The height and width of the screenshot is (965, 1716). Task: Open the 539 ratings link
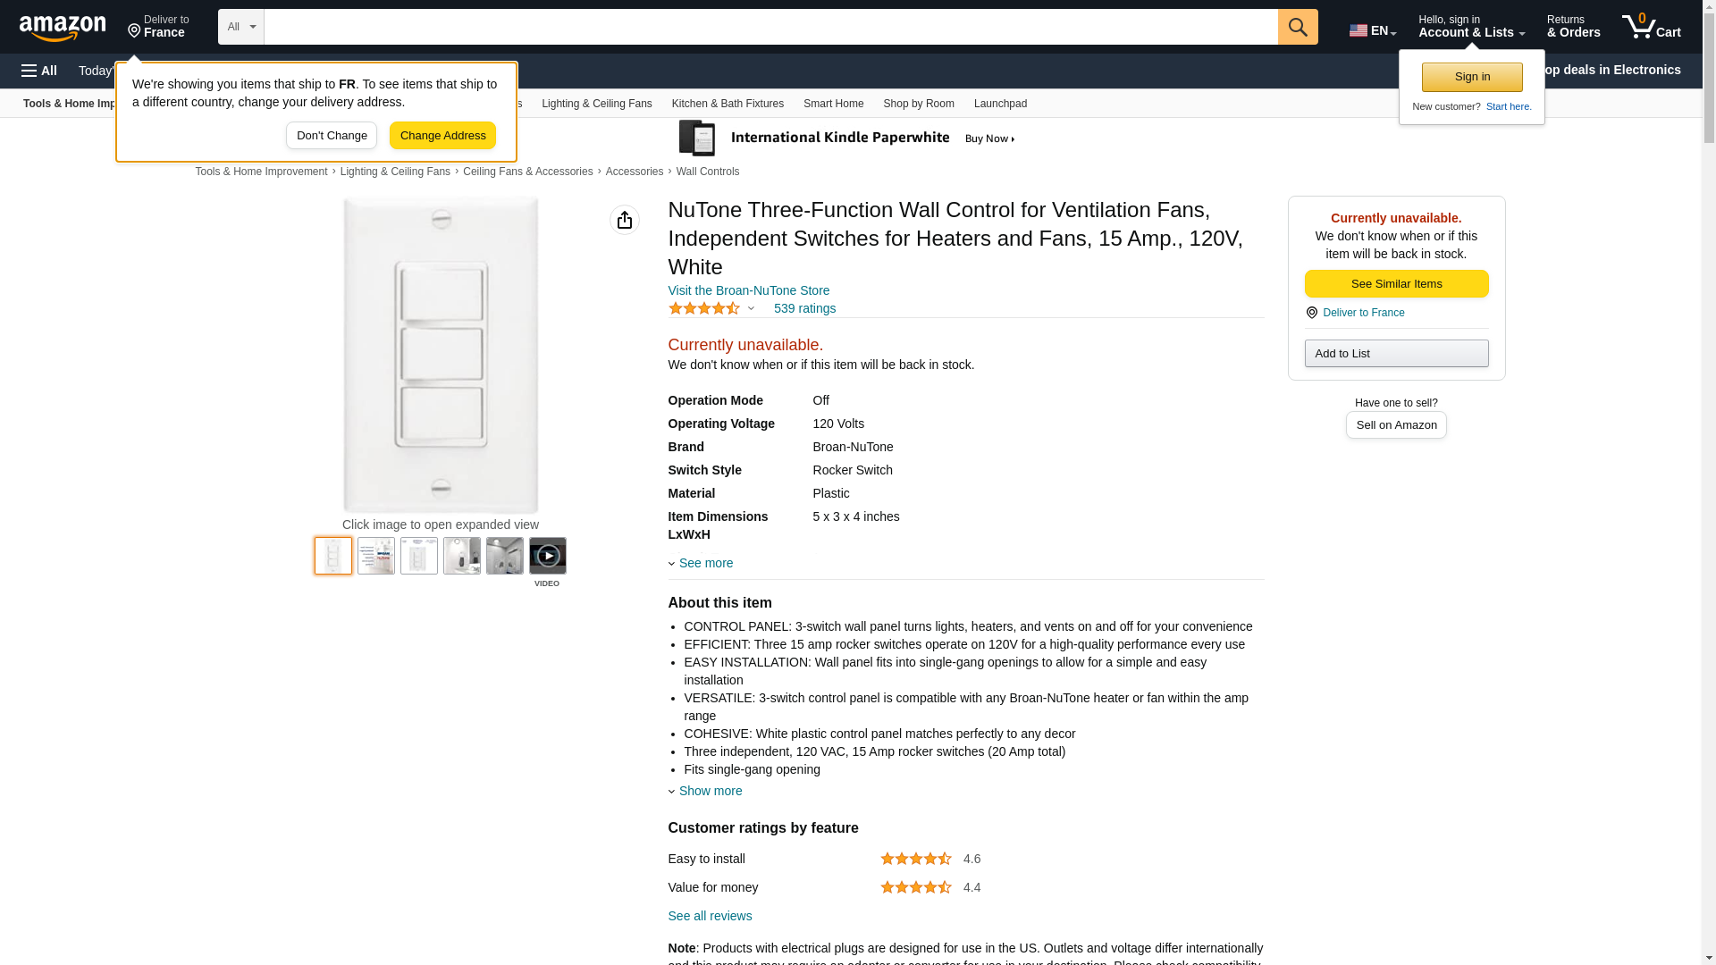click(804, 308)
